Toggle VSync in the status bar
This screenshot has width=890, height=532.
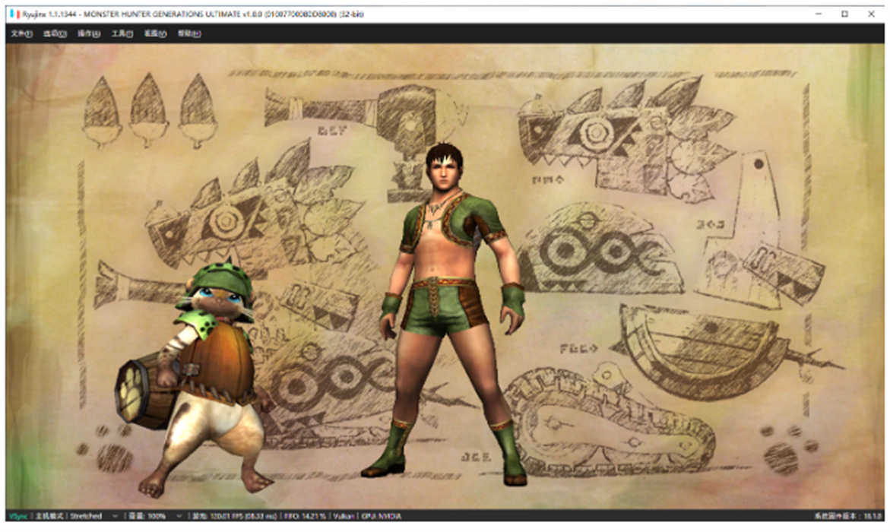pyautogui.click(x=17, y=516)
